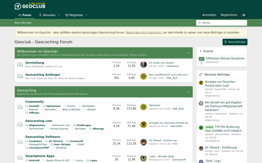Open GC Wizard - Einführung sidebar post
262x163 pixels.
221,147
